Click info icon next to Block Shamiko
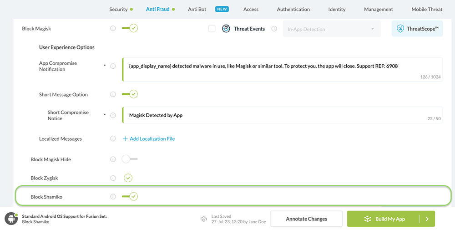The image size is (455, 230). [x=113, y=197]
